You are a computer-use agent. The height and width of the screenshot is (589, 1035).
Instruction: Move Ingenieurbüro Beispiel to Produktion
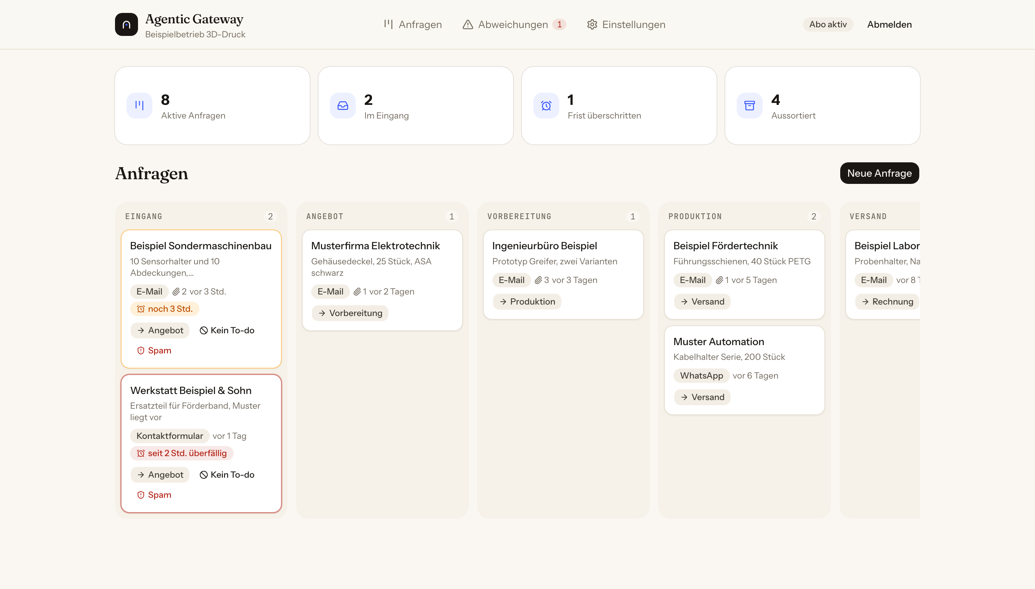click(x=528, y=301)
